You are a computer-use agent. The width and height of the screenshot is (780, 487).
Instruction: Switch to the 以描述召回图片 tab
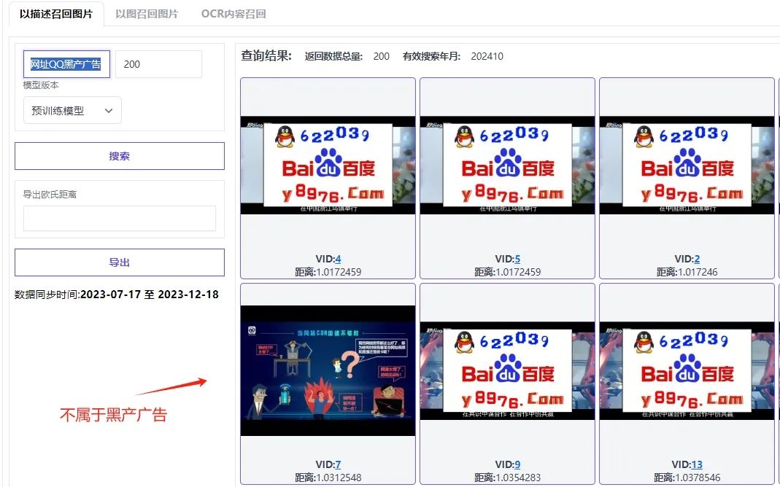point(56,14)
